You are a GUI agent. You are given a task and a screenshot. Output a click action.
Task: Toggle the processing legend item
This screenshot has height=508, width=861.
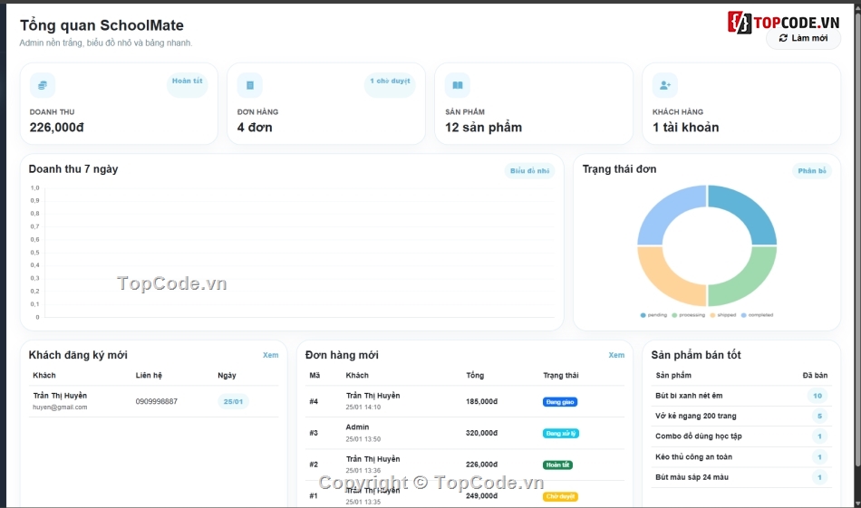(x=688, y=315)
